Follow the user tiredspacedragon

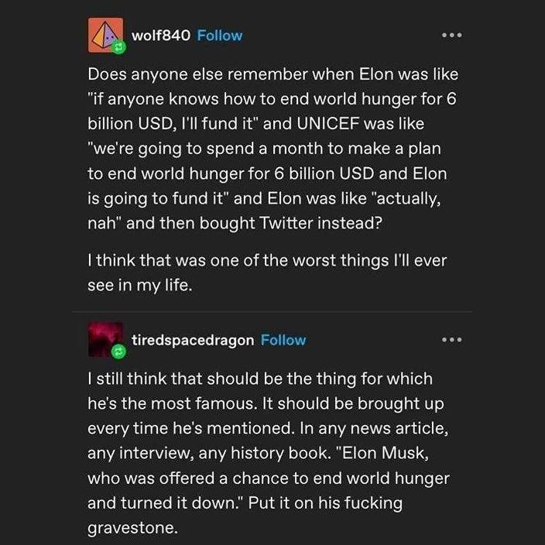(x=283, y=340)
